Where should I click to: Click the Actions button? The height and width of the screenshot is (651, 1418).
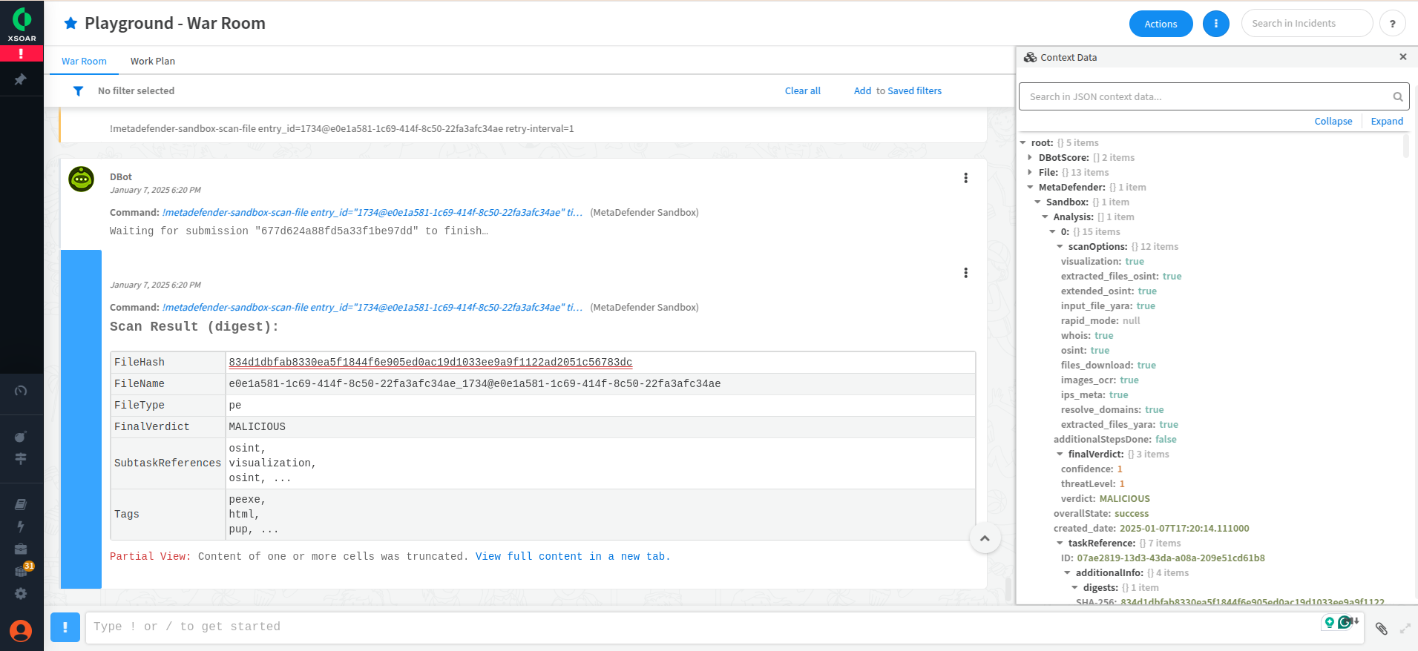(1161, 24)
